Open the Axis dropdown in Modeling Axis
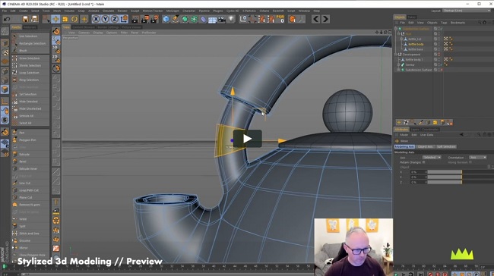This screenshot has height=276, width=494. pyautogui.click(x=432, y=157)
